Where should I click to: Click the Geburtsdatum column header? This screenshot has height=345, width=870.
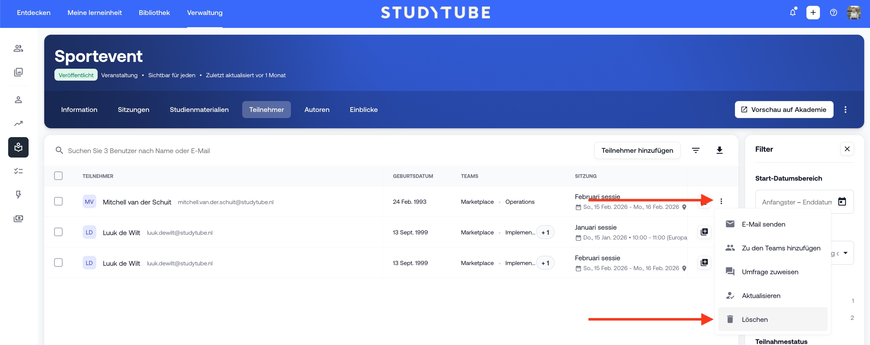[413, 176]
